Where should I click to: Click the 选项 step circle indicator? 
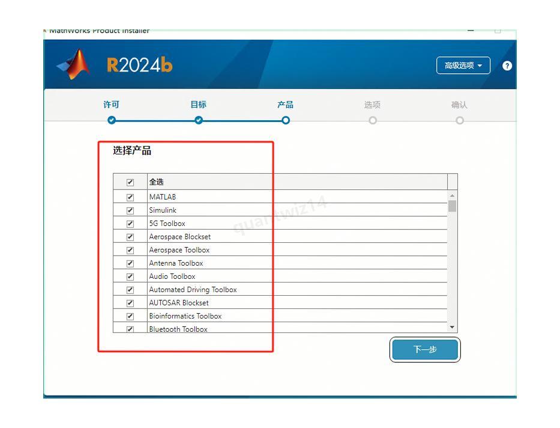coord(373,120)
